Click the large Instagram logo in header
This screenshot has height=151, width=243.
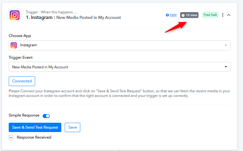pos(15,15)
